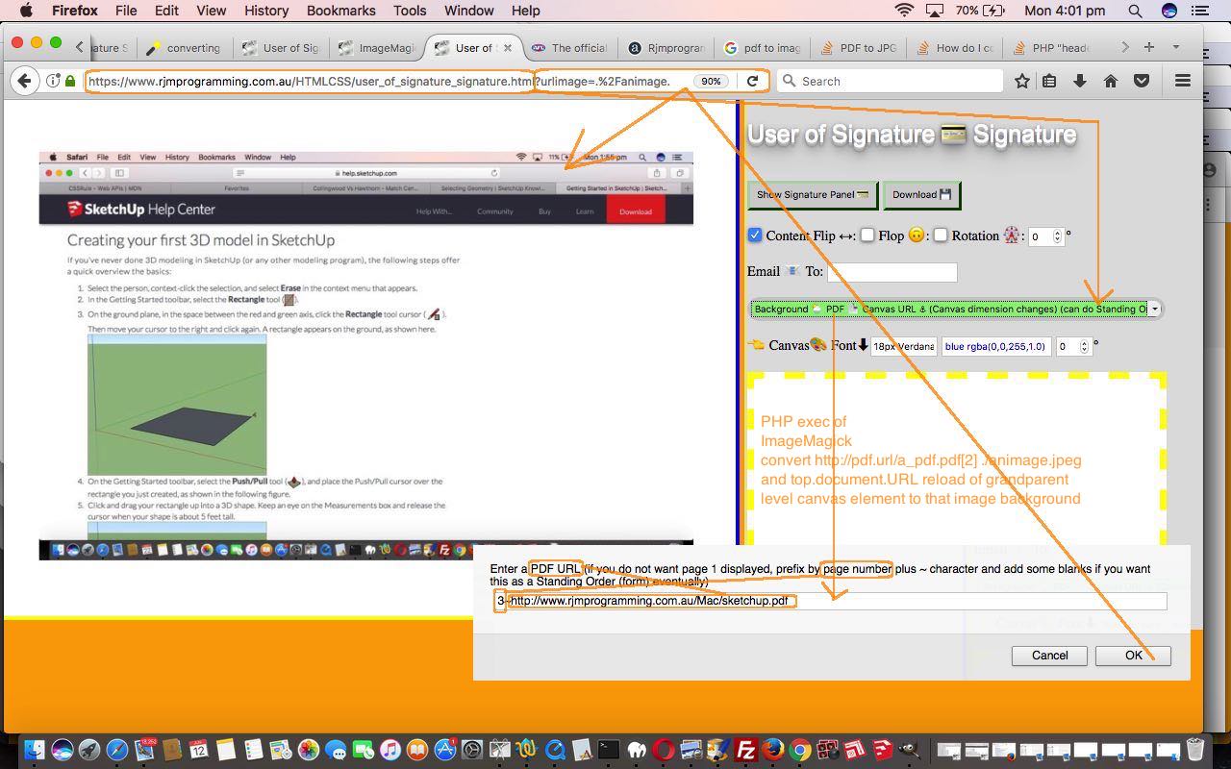Uncheck the Content Flip checkbox

point(755,235)
